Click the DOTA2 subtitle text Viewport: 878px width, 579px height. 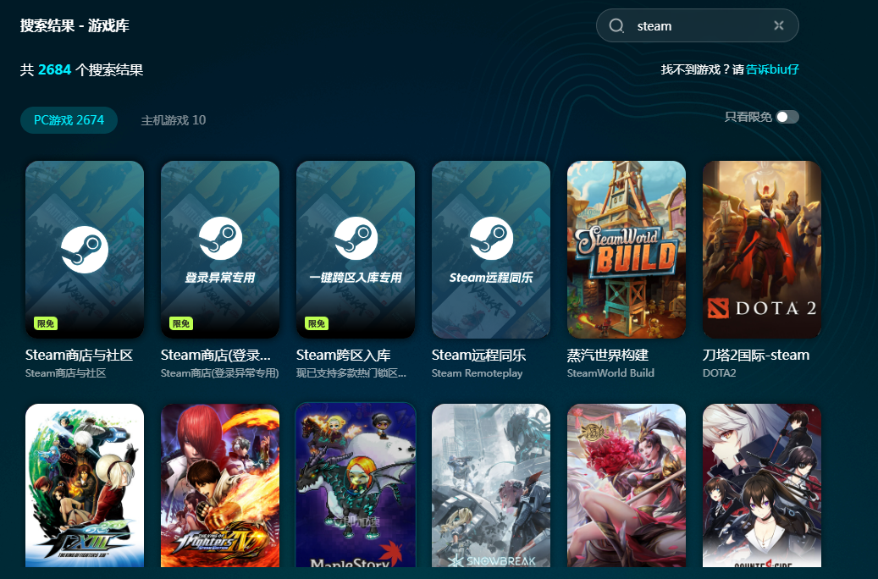tap(719, 373)
